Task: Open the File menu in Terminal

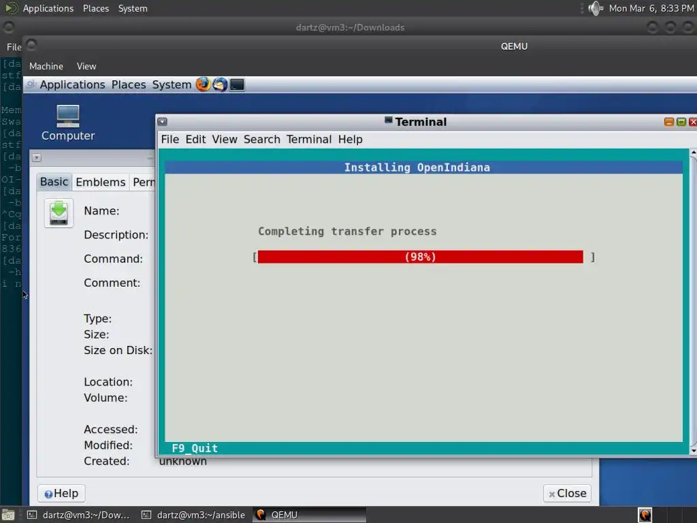Action: pyautogui.click(x=169, y=139)
